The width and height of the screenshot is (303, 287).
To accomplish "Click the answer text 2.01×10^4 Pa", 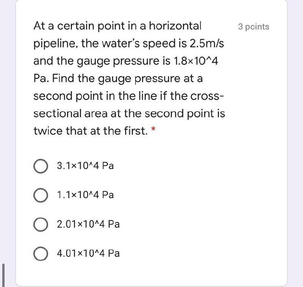I will (x=88, y=224).
